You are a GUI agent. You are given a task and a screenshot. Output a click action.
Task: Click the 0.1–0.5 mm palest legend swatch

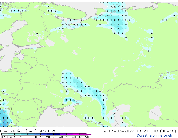pos(5,134)
